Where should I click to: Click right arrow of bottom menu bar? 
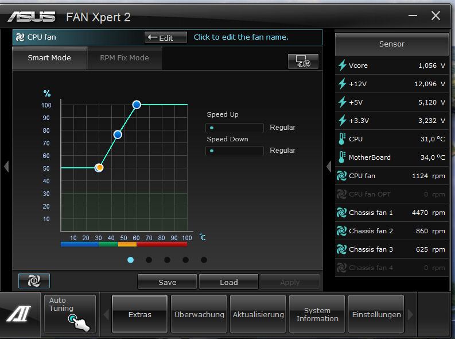point(410,314)
